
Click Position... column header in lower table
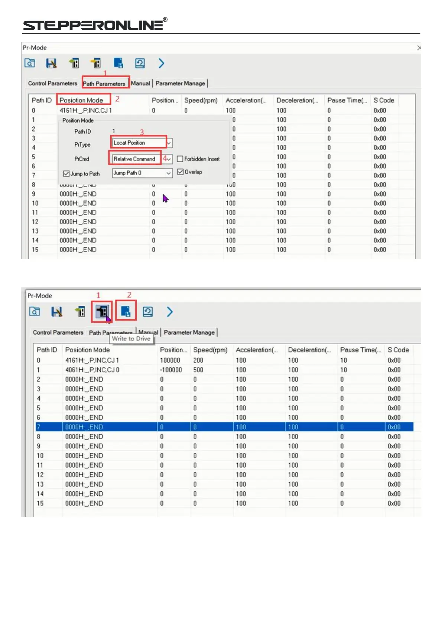(x=173, y=350)
